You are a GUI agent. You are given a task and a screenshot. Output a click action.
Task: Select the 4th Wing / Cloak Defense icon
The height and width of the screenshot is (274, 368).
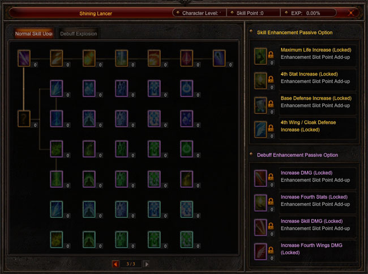[260, 129]
